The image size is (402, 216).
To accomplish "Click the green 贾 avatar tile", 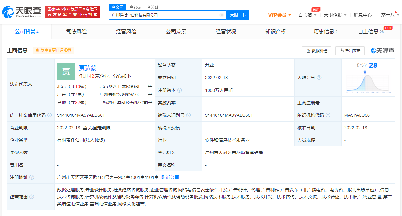I will (66, 71).
